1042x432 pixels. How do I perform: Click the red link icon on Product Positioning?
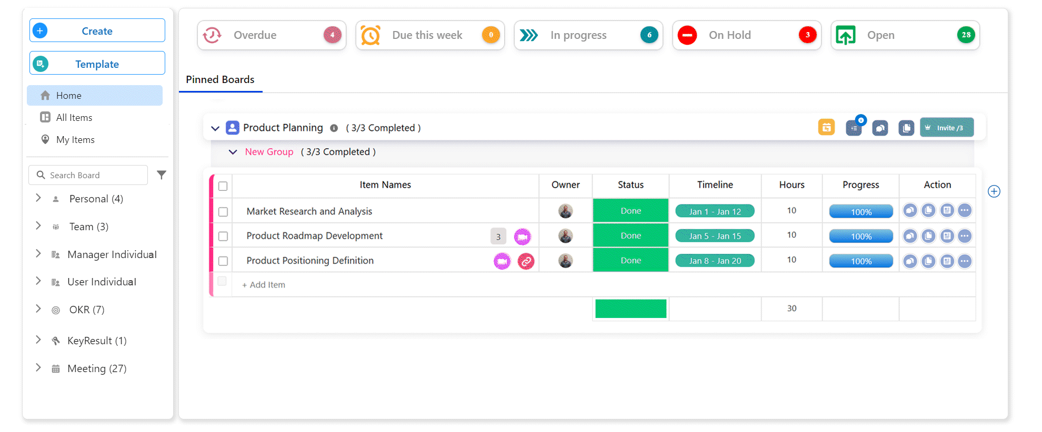pyautogui.click(x=526, y=261)
